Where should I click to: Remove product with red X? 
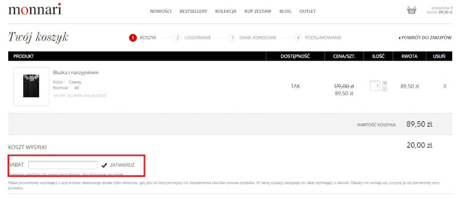[x=444, y=86]
